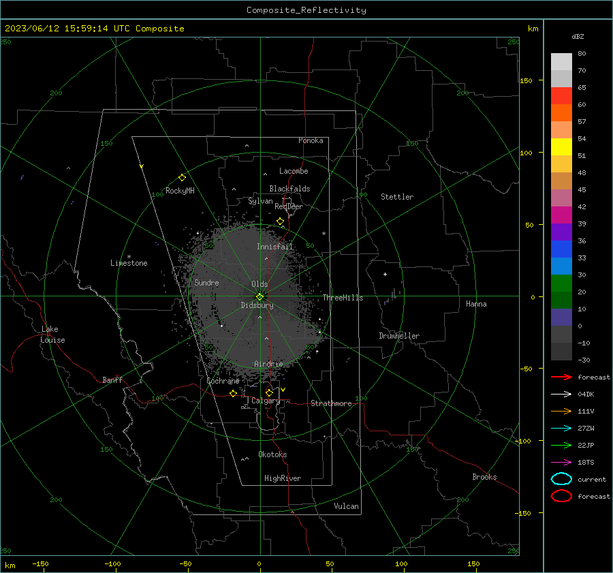
Task: Click the Stettler town label
Action: click(397, 197)
